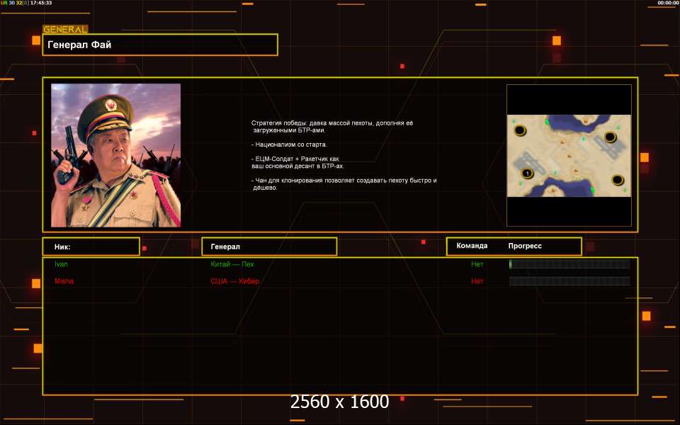This screenshot has width=680, height=425.
Task: Click the red 'Нет' team value for Misha
Action: pos(477,281)
